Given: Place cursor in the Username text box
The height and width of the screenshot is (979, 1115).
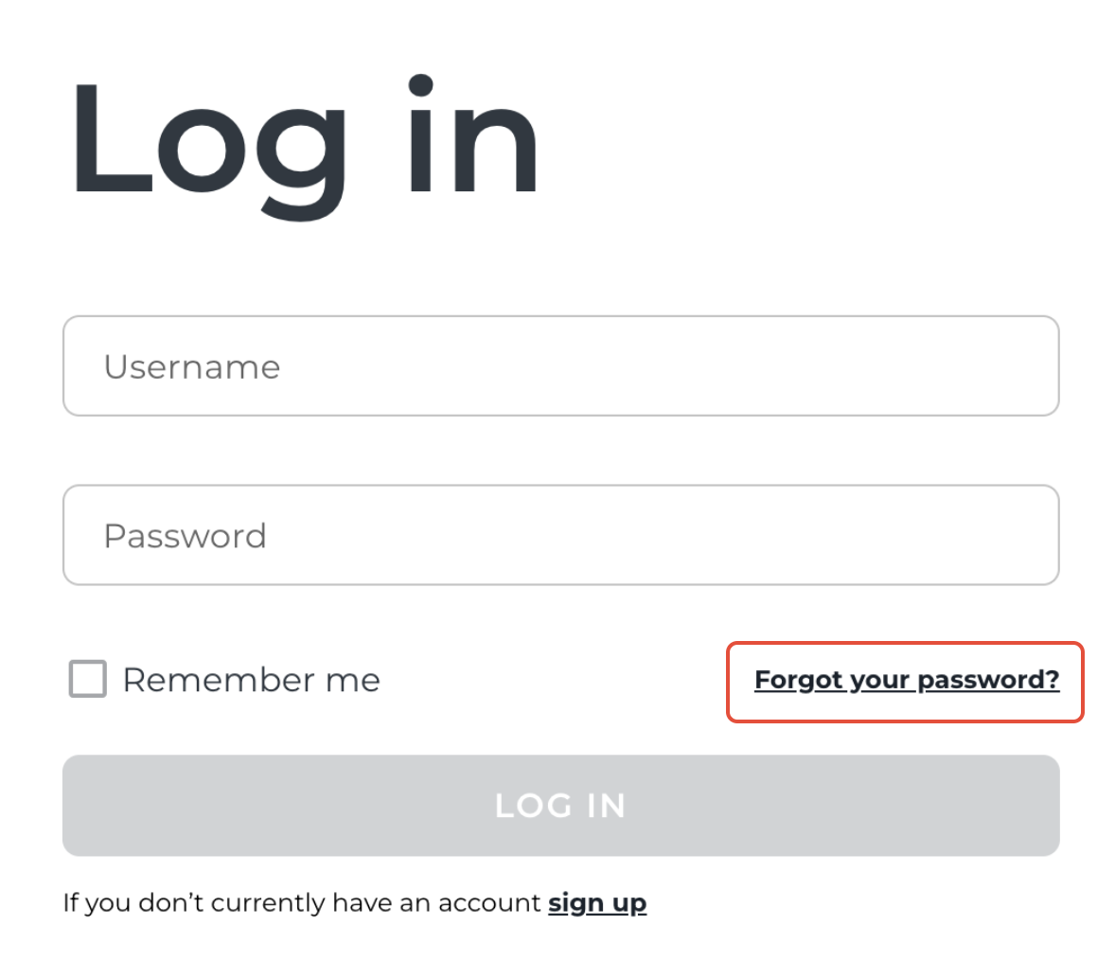Looking at the screenshot, I should click(x=560, y=366).
